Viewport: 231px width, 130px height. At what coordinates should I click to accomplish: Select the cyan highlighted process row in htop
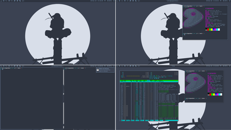[149, 82]
